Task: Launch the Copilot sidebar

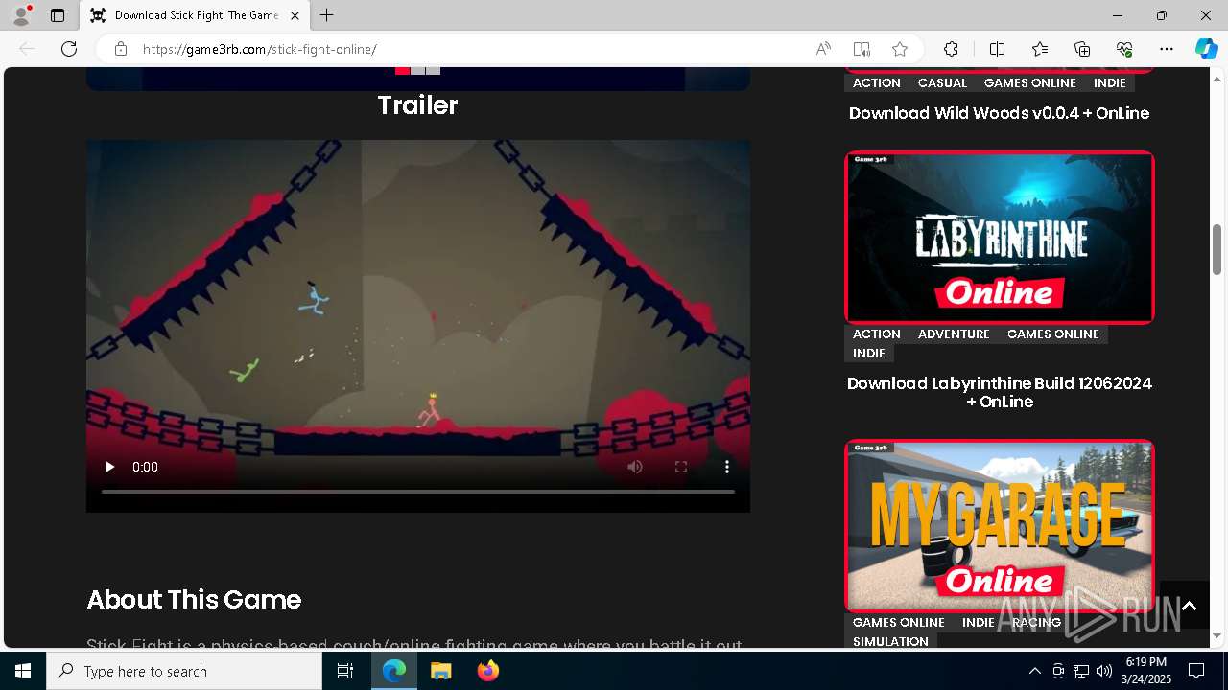Action: (x=1206, y=49)
